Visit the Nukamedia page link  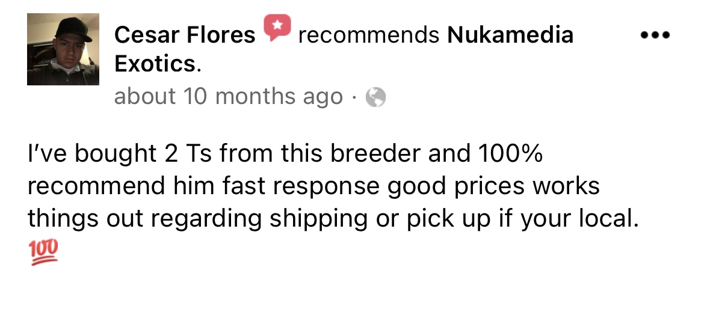point(510,35)
